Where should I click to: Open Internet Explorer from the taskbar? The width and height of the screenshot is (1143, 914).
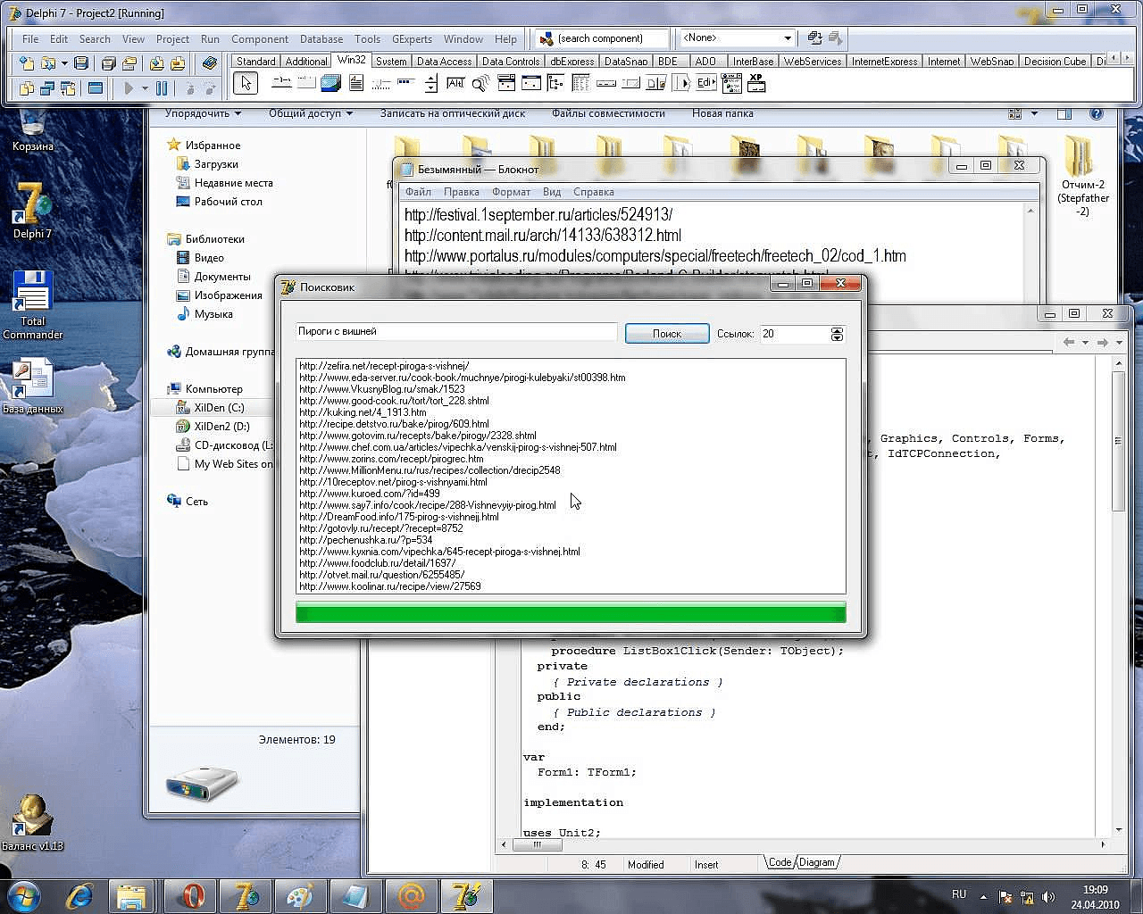coord(79,895)
